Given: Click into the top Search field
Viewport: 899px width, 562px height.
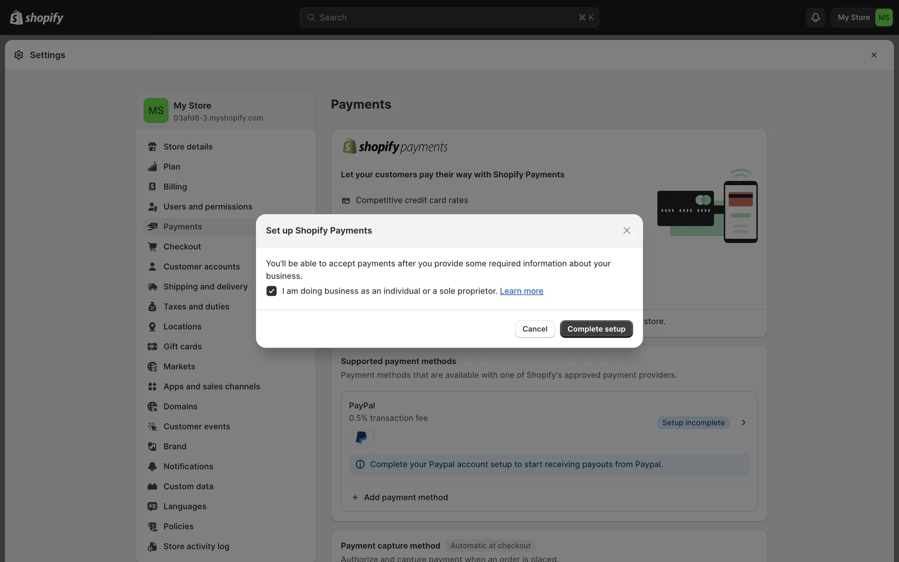Looking at the screenshot, I should (449, 17).
